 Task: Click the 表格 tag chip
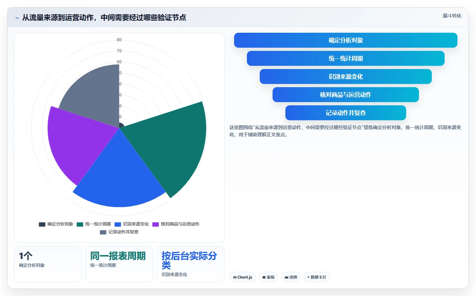click(x=268, y=277)
